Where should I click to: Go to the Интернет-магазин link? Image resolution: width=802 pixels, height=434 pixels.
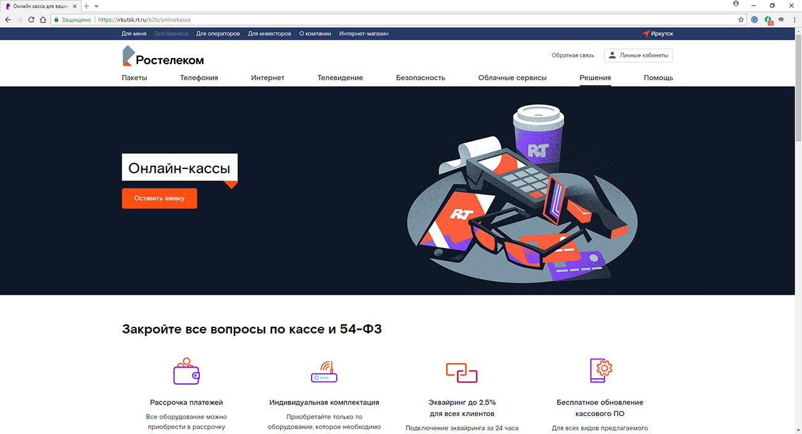point(364,34)
